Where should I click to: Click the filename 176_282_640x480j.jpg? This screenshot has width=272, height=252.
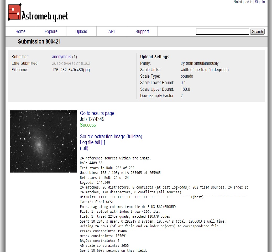point(71,70)
